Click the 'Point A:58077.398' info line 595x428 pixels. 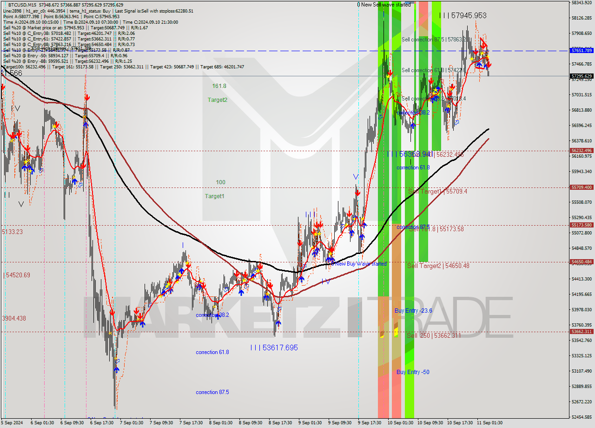(61, 16)
